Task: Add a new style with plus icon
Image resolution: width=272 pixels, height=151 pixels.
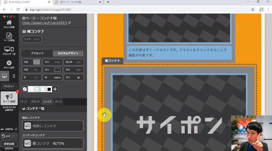Action: [55, 89]
